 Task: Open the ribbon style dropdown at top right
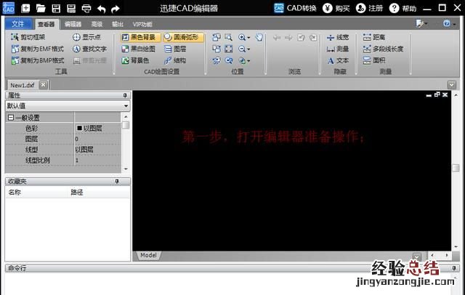(421, 23)
